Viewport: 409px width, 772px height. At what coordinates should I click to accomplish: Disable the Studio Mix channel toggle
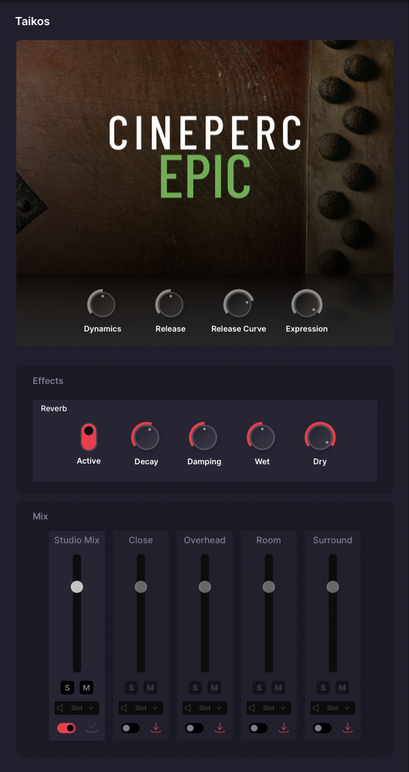coord(67,728)
